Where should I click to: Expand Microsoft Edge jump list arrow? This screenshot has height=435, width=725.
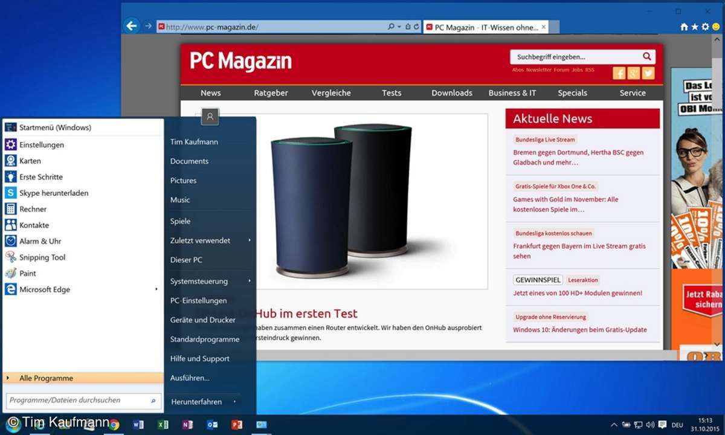(x=156, y=289)
